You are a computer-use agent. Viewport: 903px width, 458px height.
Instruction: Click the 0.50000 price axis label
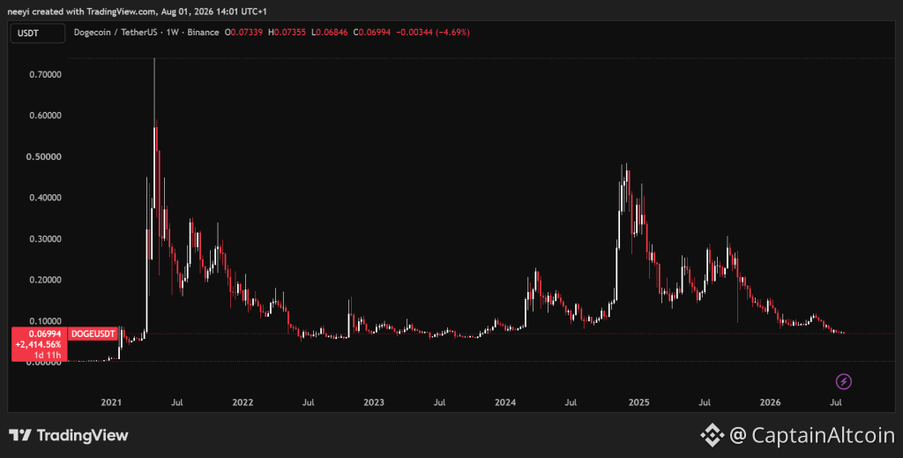(44, 157)
